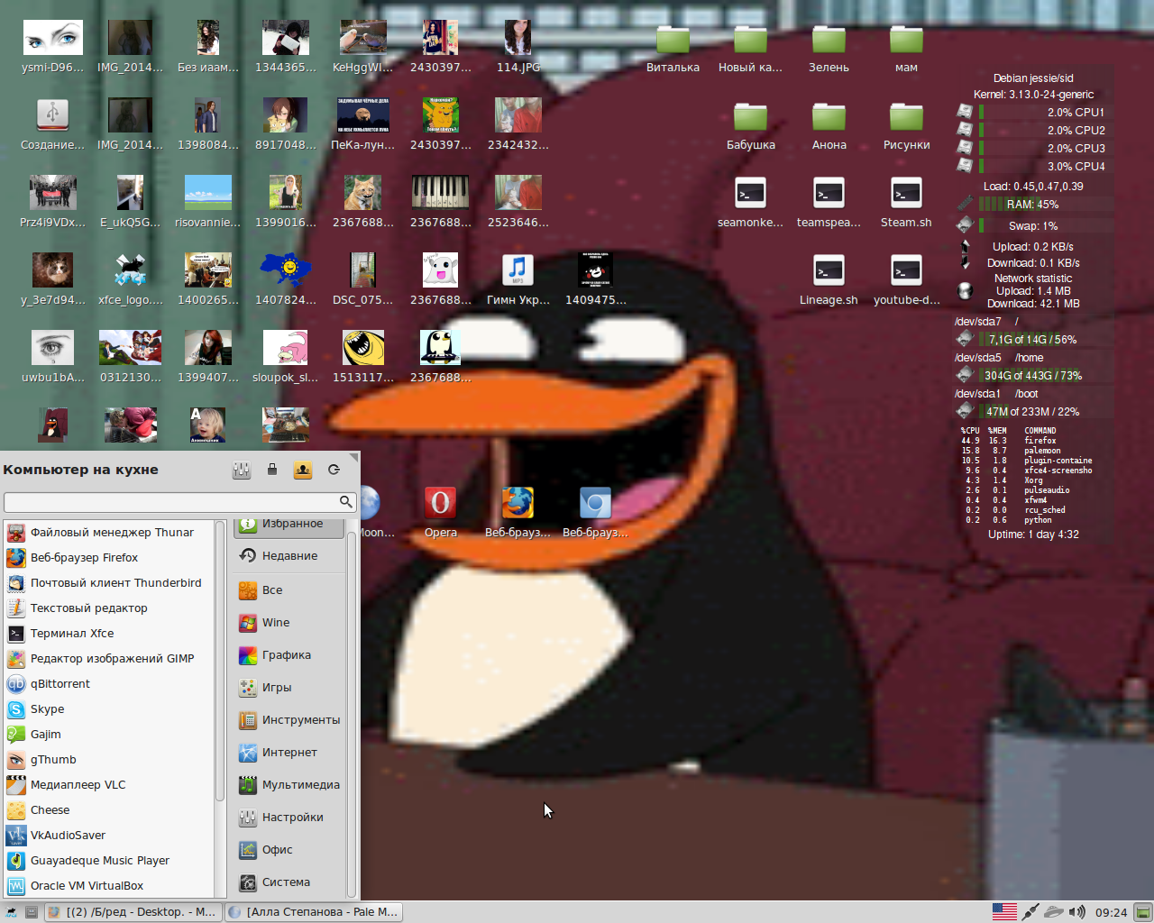Switch to the Алла Степанова - Pale Moon window
The image size is (1154, 923).
point(313,912)
